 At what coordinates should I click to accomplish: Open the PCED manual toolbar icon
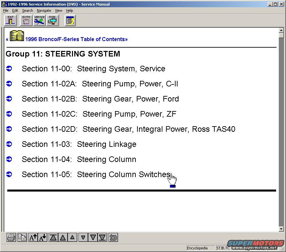pos(52,20)
